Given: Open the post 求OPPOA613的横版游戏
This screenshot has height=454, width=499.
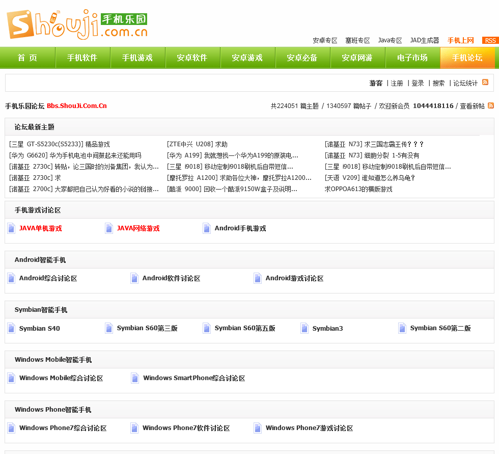Looking at the screenshot, I should [x=358, y=189].
